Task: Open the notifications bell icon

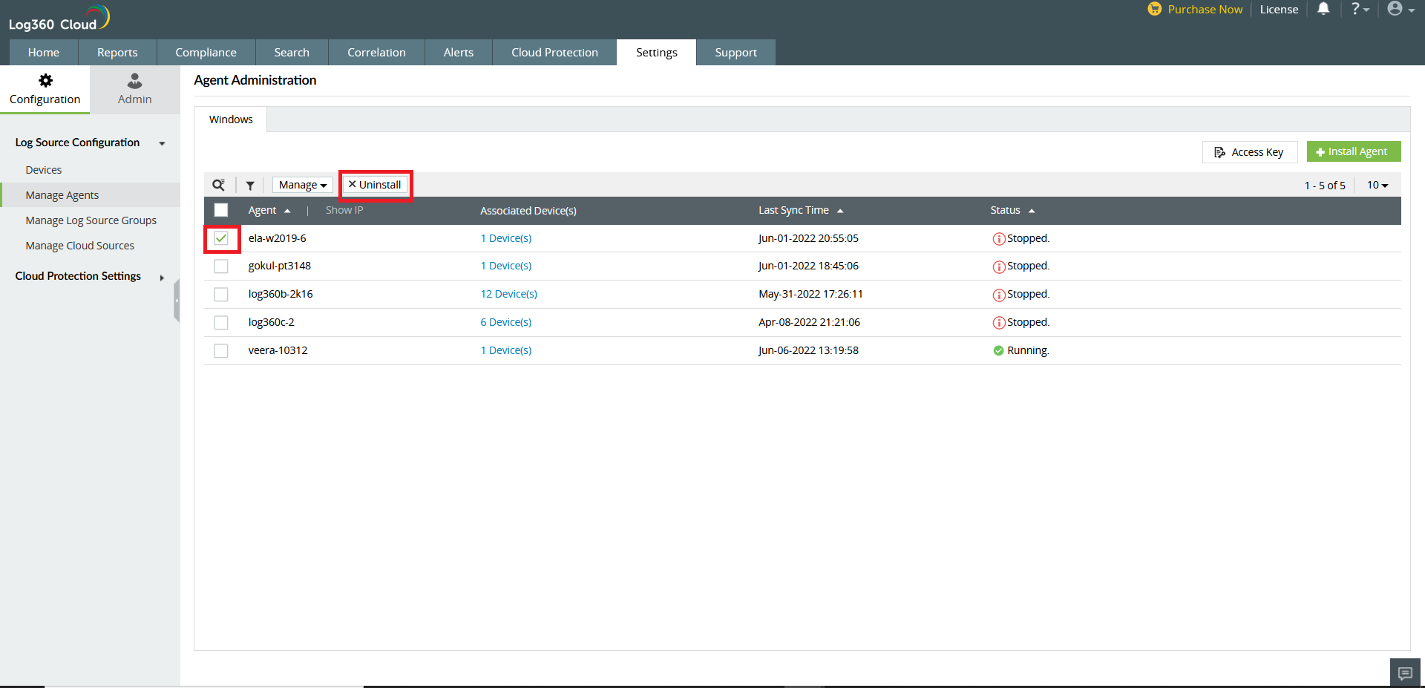Action: click(x=1323, y=9)
